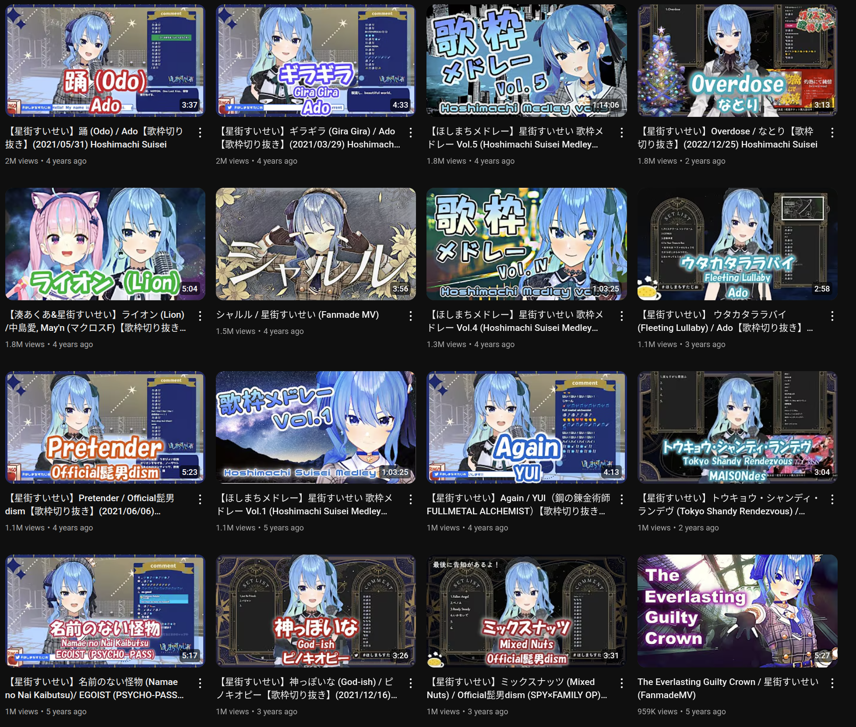Open three-dot menu for Everlasting Guilty Crown video
Screen dimensions: 856x727
click(832, 683)
